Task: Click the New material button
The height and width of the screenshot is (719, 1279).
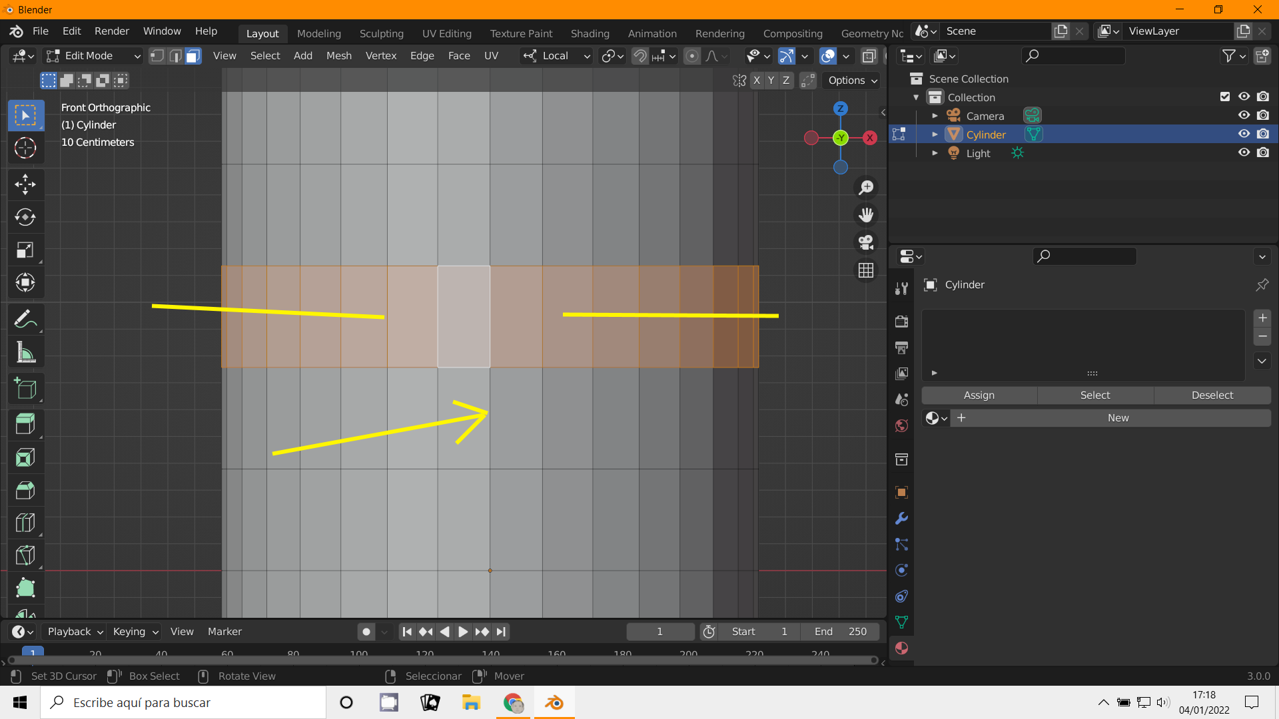Action: (x=1117, y=417)
